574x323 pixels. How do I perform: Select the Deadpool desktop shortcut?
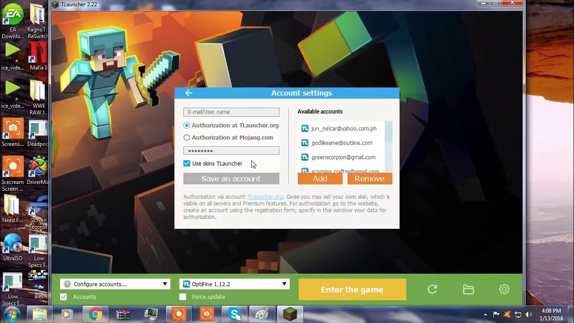[x=39, y=133]
